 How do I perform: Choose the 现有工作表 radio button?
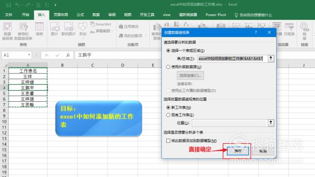[168, 115]
